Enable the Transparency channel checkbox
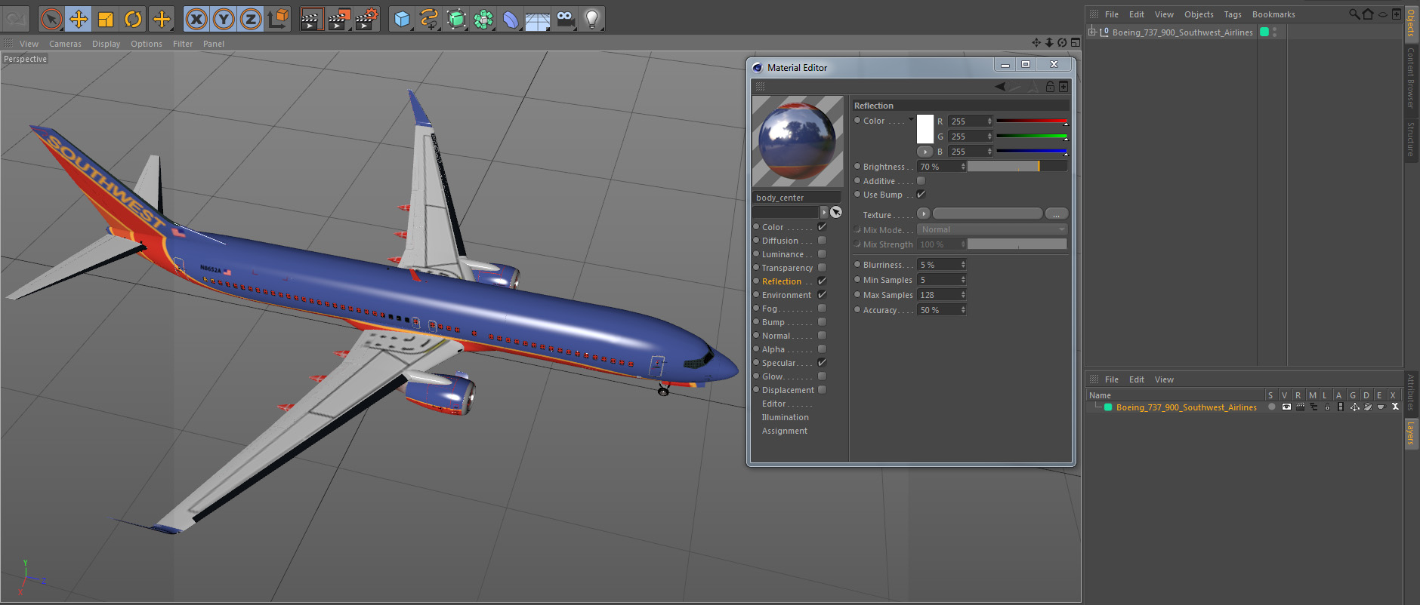Screen dimensions: 1420x605 822,268
